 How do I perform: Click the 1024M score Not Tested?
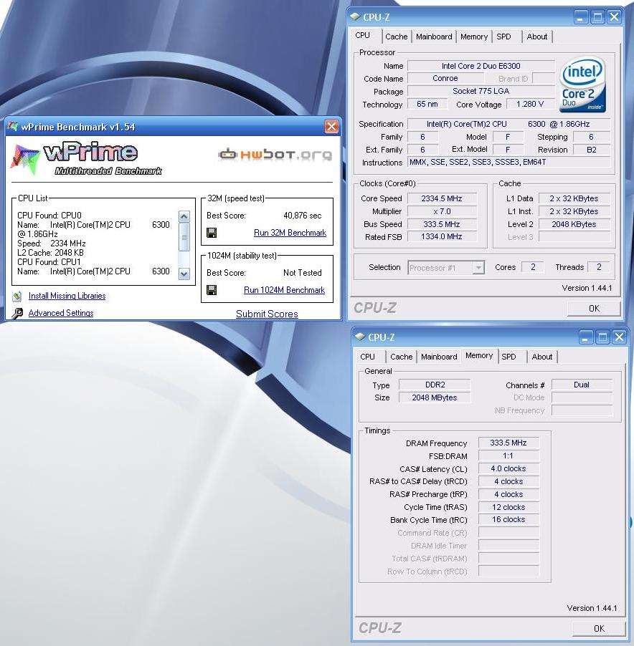303,273
